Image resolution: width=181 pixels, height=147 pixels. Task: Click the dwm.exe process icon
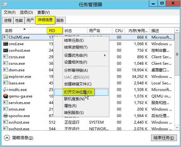pos(6,70)
